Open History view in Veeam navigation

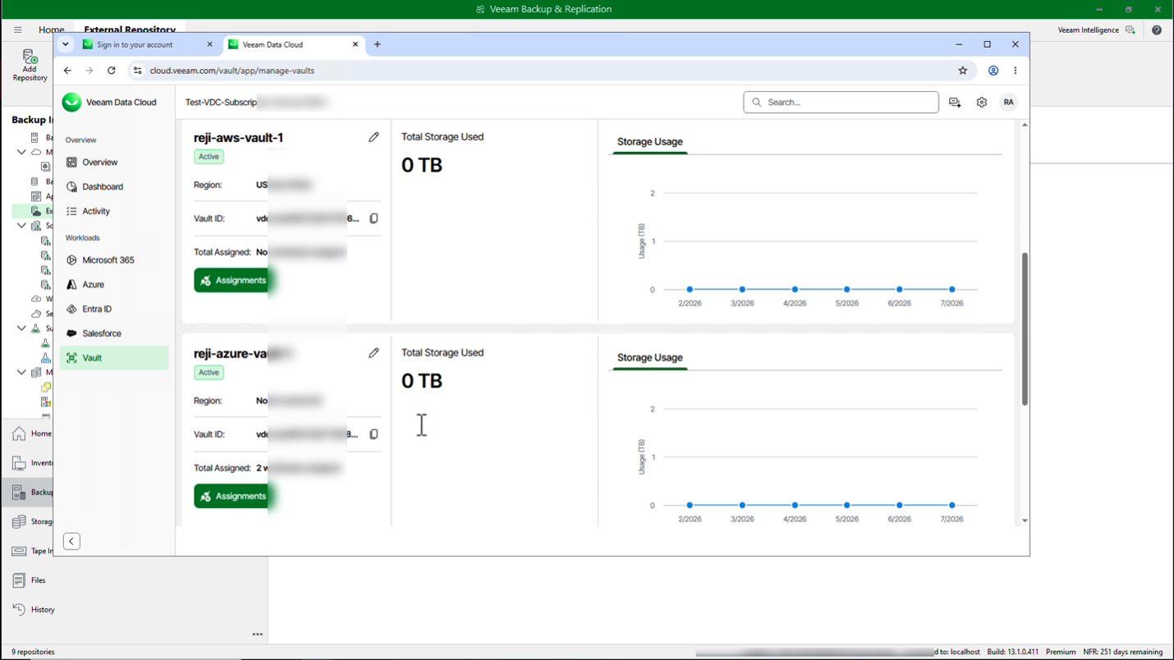point(33,610)
